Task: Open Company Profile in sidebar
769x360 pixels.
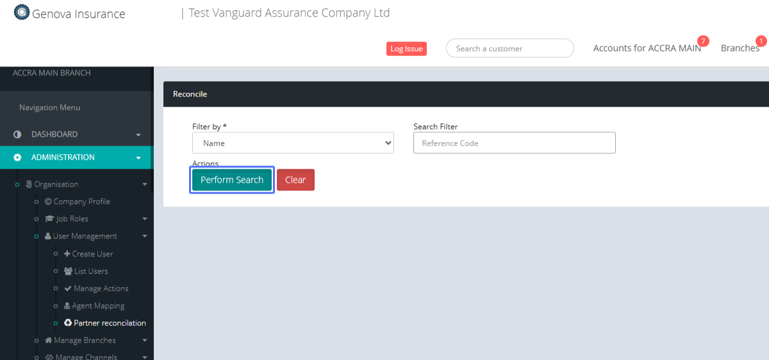Action: point(81,201)
